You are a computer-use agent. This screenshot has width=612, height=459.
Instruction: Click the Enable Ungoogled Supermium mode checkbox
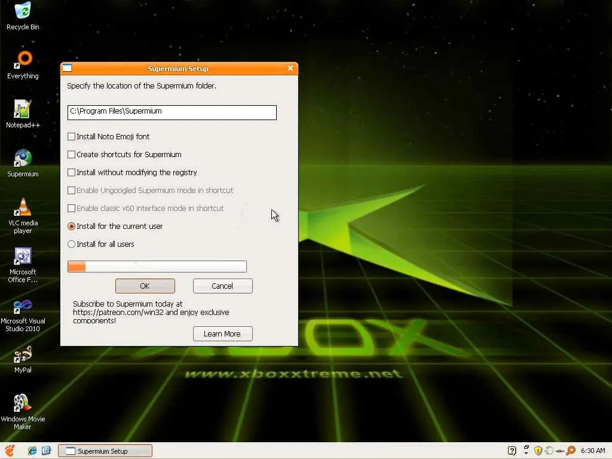pyautogui.click(x=71, y=191)
